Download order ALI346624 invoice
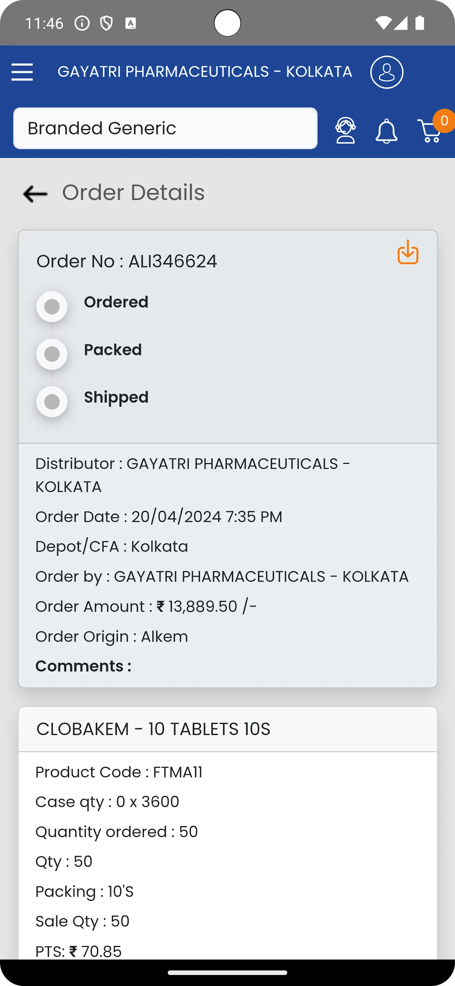455x986 pixels. [408, 252]
